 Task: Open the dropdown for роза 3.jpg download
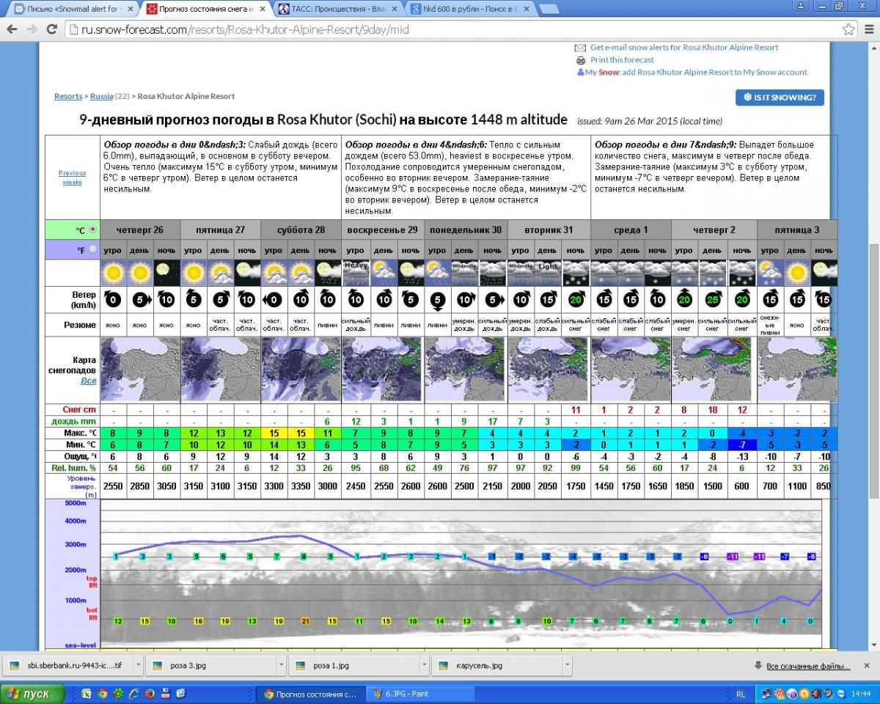(282, 666)
